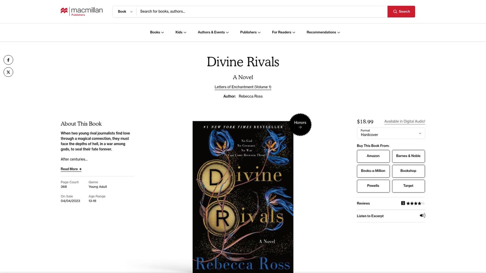Viewport: 486px width, 273px height.
Task: Click the Macmillan Publishers logo
Action: (x=81, y=10)
